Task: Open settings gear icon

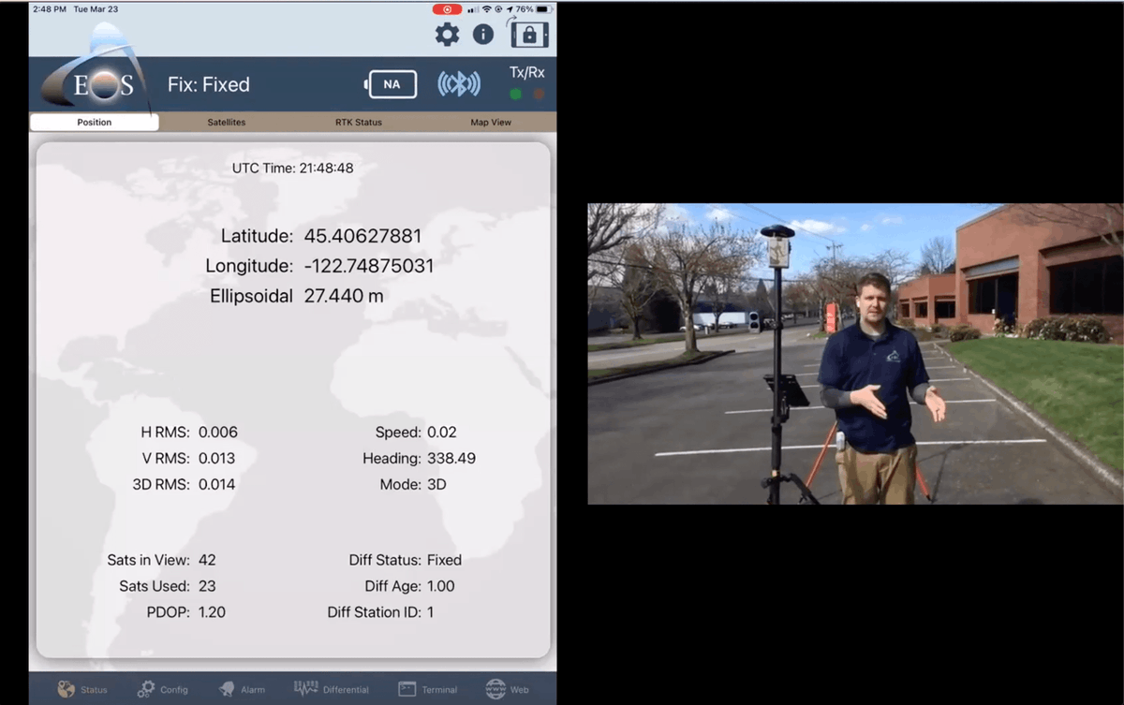Action: 447,35
